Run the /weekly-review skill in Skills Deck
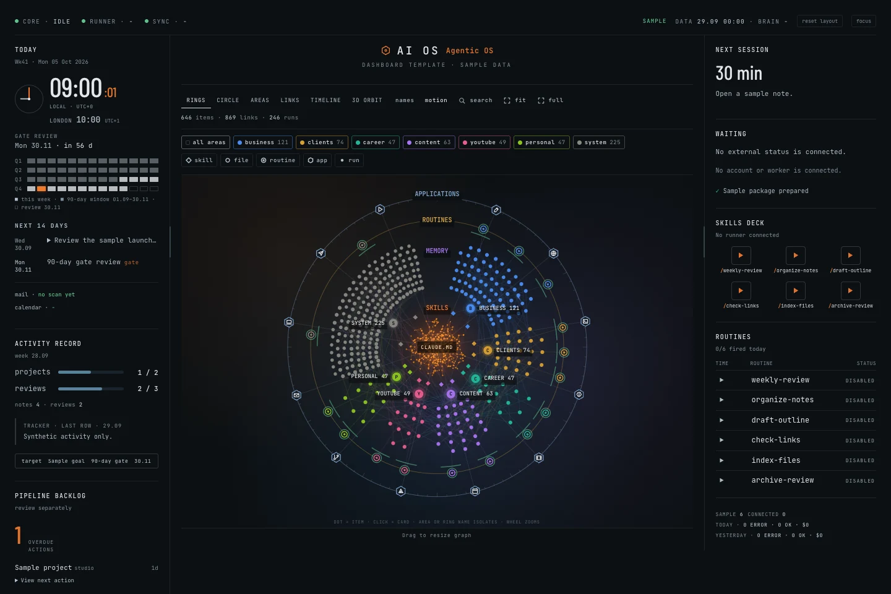This screenshot has height=594, width=891. (741, 256)
